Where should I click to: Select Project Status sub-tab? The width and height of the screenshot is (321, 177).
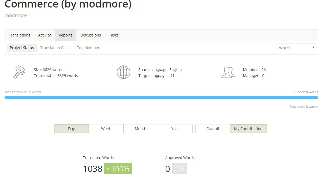point(22,48)
